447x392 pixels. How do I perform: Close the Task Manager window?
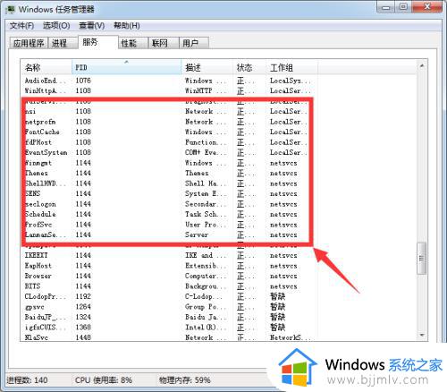click(x=427, y=7)
